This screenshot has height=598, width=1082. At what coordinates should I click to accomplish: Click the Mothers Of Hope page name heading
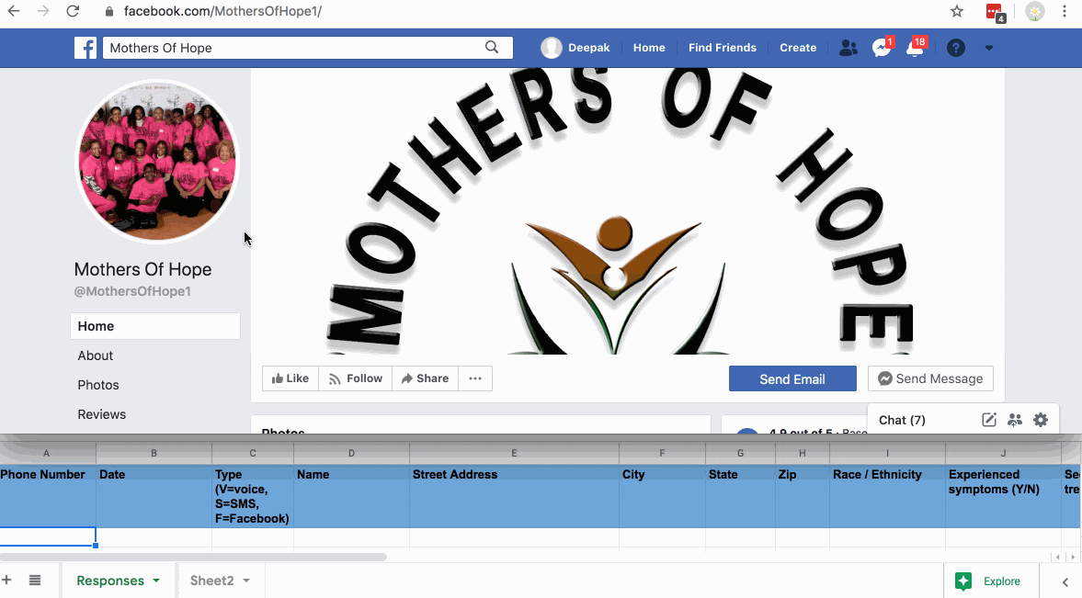tap(142, 270)
